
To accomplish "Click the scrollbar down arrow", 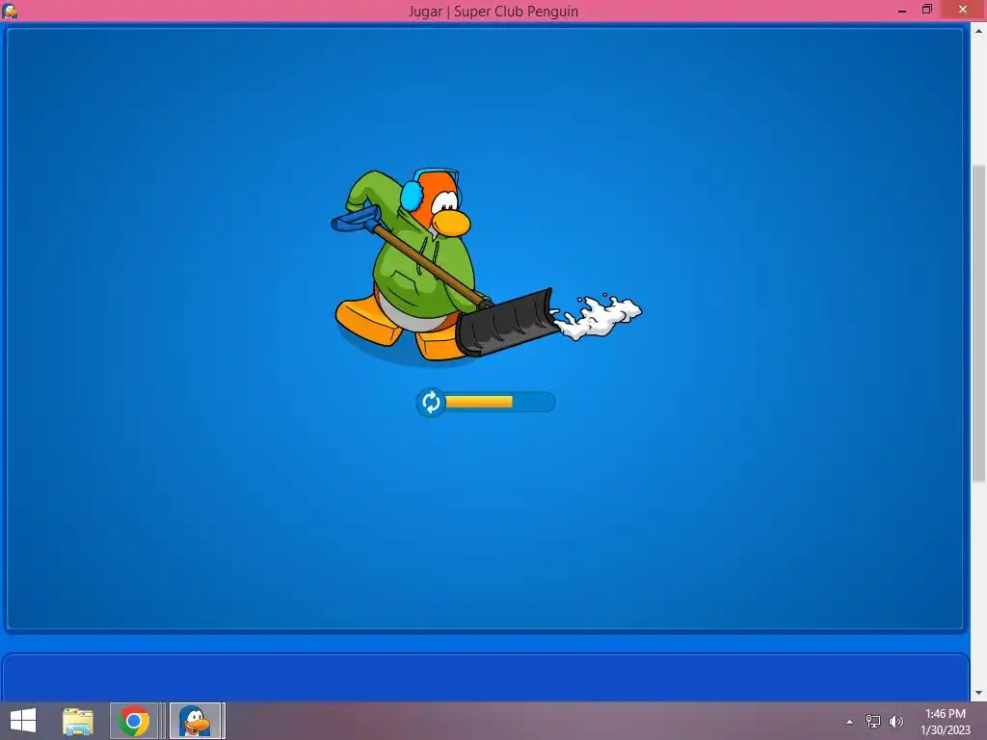I will pyautogui.click(x=979, y=694).
